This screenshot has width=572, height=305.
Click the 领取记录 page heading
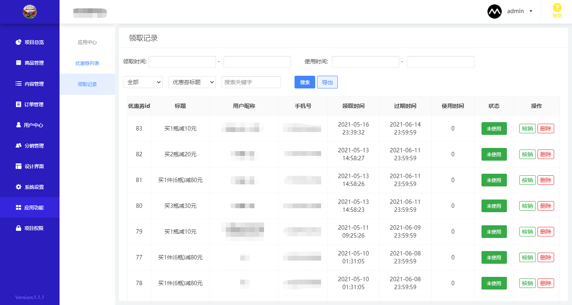point(143,38)
